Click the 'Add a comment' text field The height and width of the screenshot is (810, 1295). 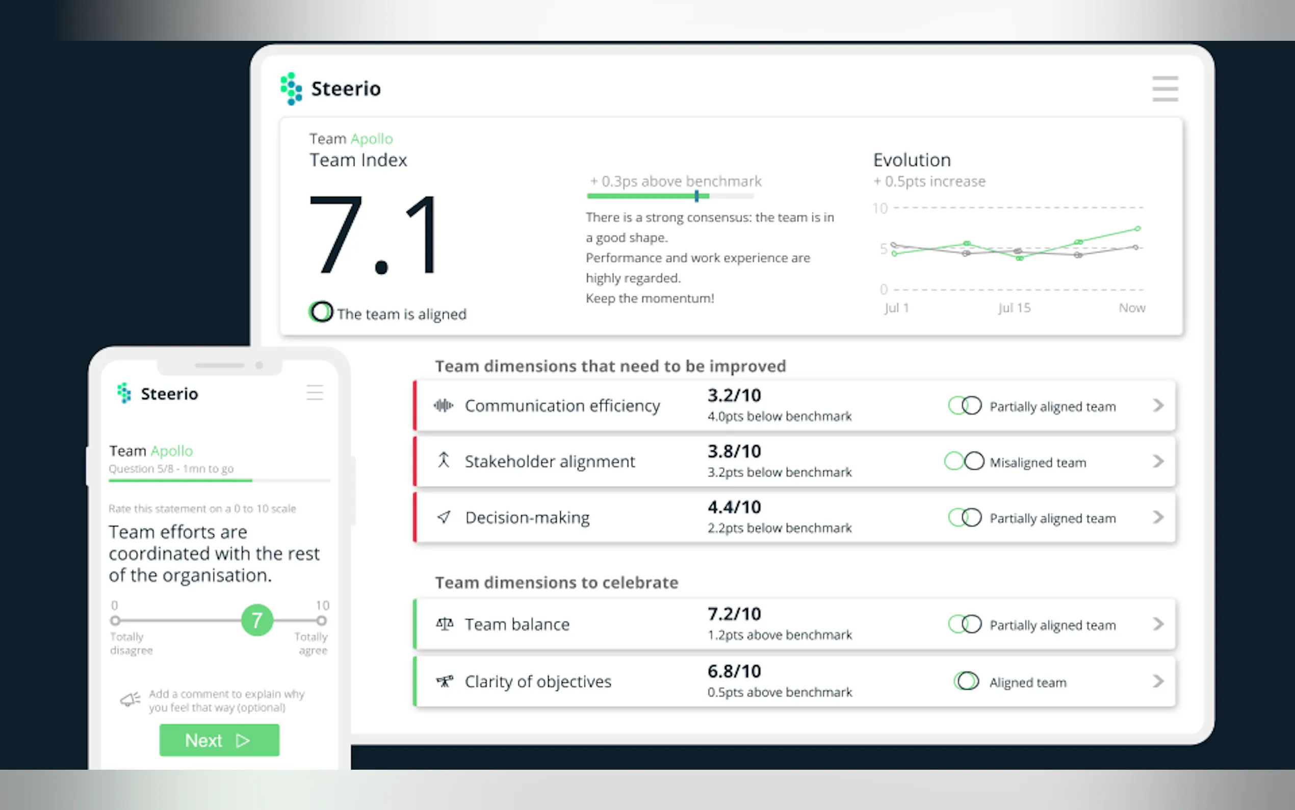pos(226,701)
